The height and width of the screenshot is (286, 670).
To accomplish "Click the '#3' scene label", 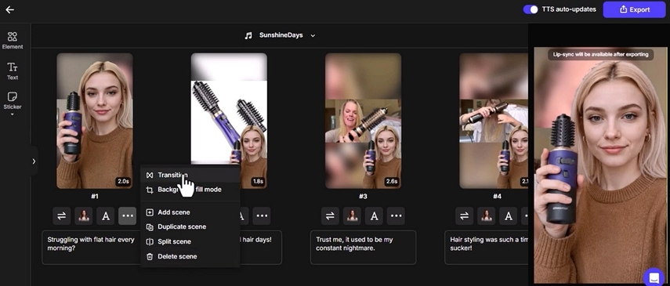I will (363, 196).
